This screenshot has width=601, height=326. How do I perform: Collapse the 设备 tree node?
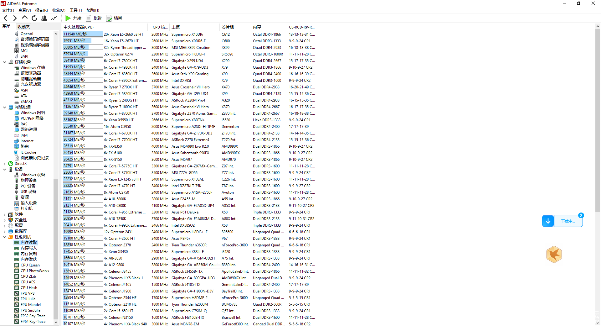pos(4,169)
